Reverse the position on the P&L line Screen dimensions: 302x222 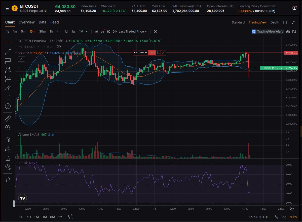(x=158, y=52)
